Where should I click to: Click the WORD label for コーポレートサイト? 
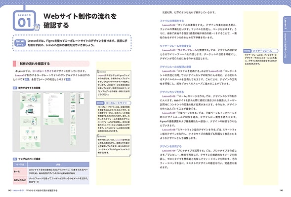[100, 103]
